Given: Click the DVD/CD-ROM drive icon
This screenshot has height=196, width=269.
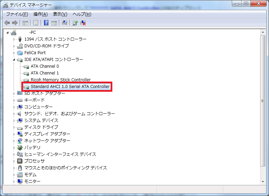Looking at the screenshot, I should (20, 46).
